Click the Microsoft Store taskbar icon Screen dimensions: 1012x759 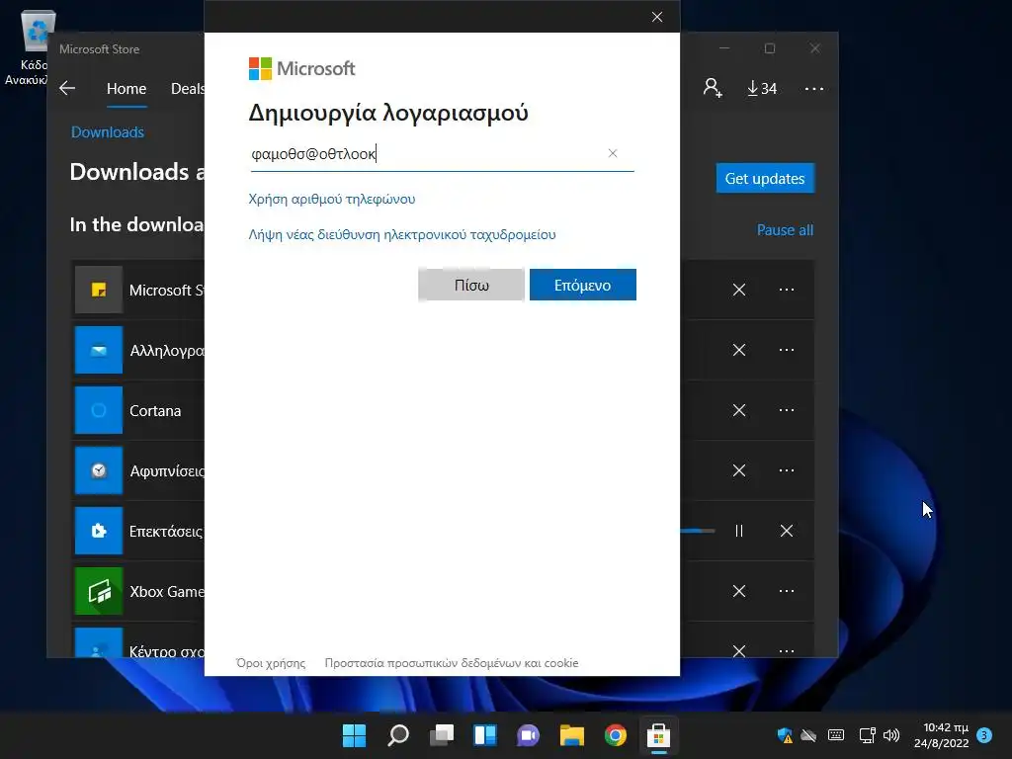pyautogui.click(x=658, y=735)
